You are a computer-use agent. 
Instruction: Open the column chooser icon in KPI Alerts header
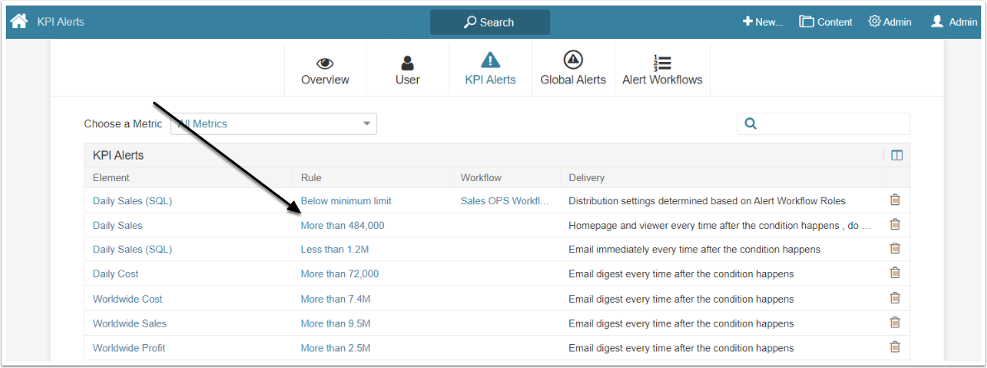tap(897, 155)
